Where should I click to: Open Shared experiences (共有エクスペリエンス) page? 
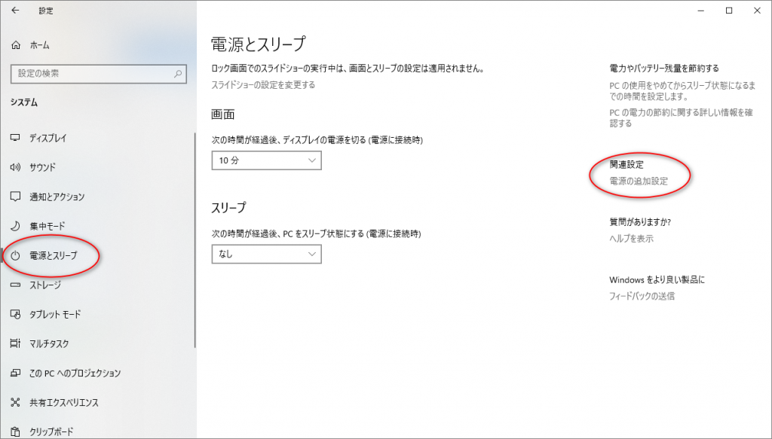click(x=63, y=402)
